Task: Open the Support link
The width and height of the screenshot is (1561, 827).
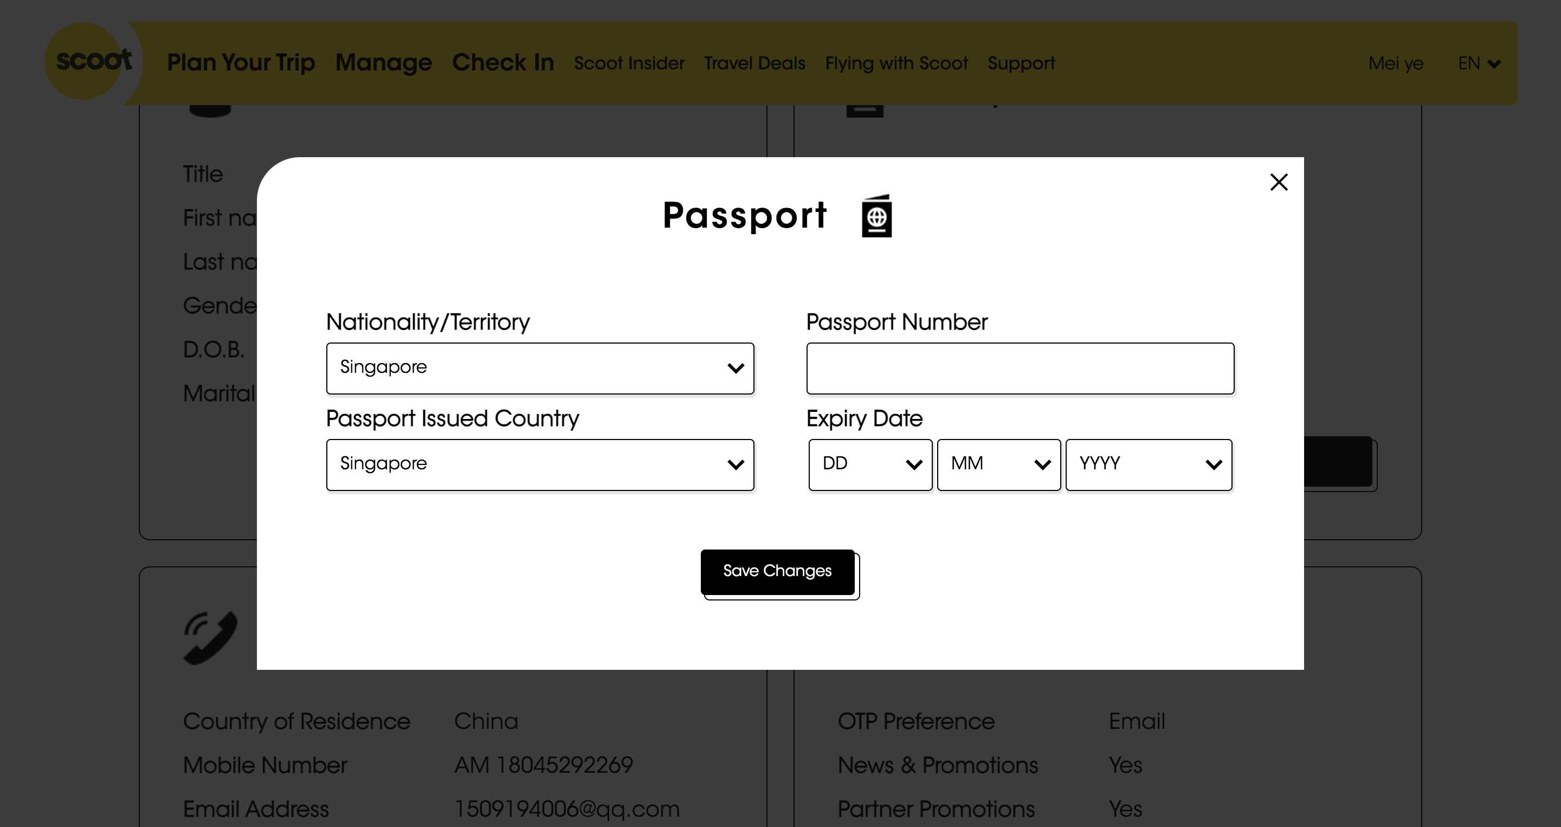Action: click(1021, 63)
